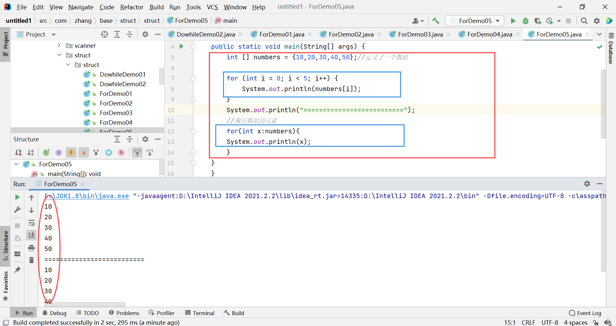
Task: Switch to DowhileDemo02.java tab
Action: pos(206,34)
